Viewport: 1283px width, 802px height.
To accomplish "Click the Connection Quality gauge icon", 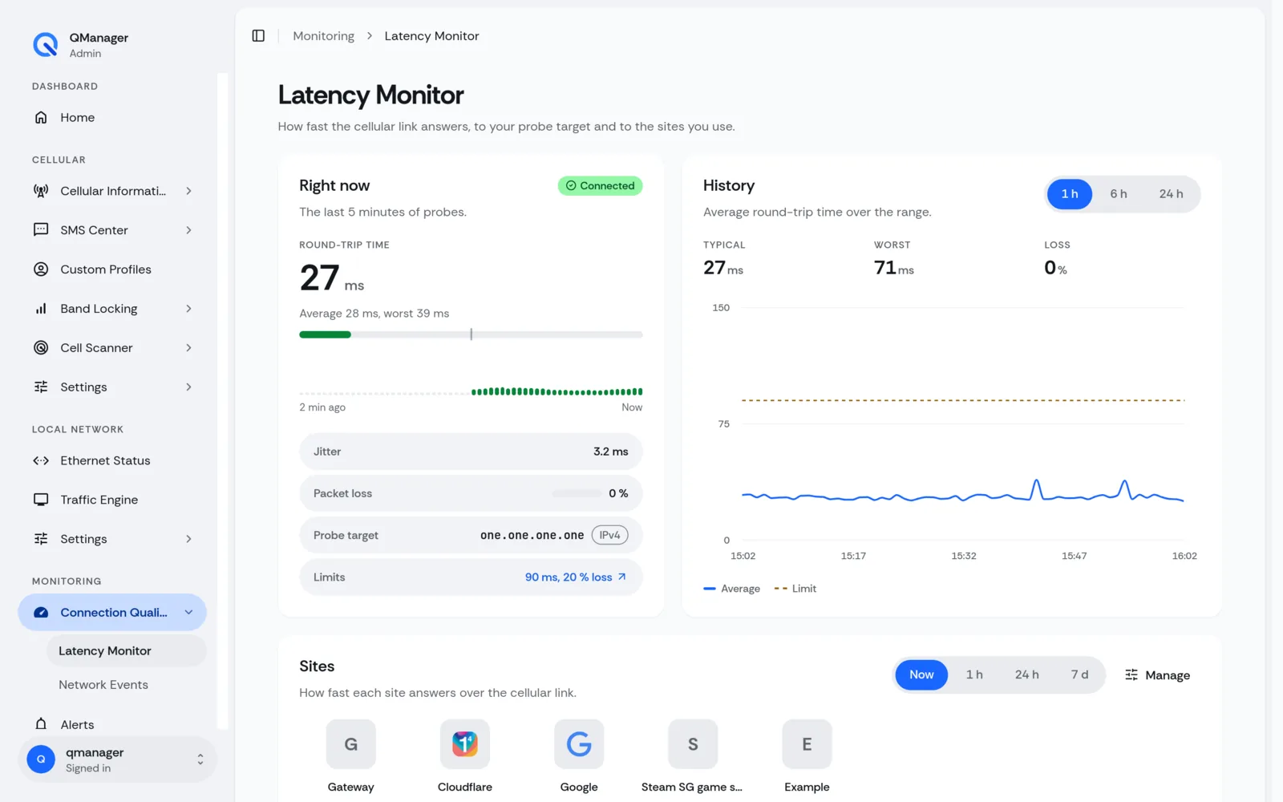I will [x=41, y=613].
